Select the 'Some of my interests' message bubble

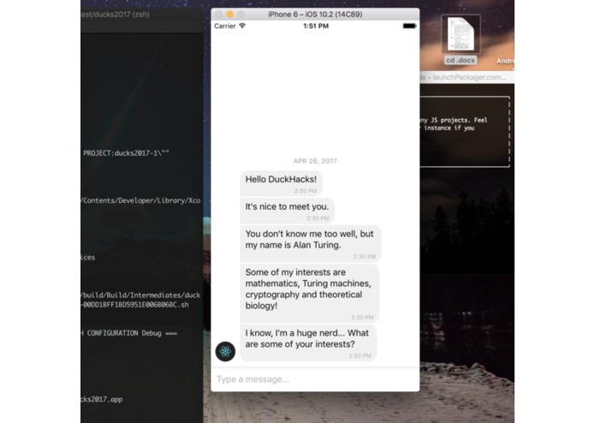click(x=309, y=293)
